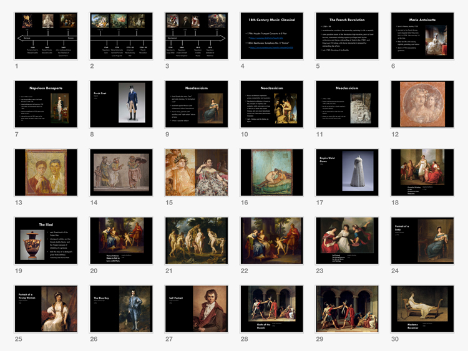Image resolution: width=468 pixels, height=351 pixels.
Task: Select slide 29 full-size Horatii painting
Action: pyautogui.click(x=347, y=309)
